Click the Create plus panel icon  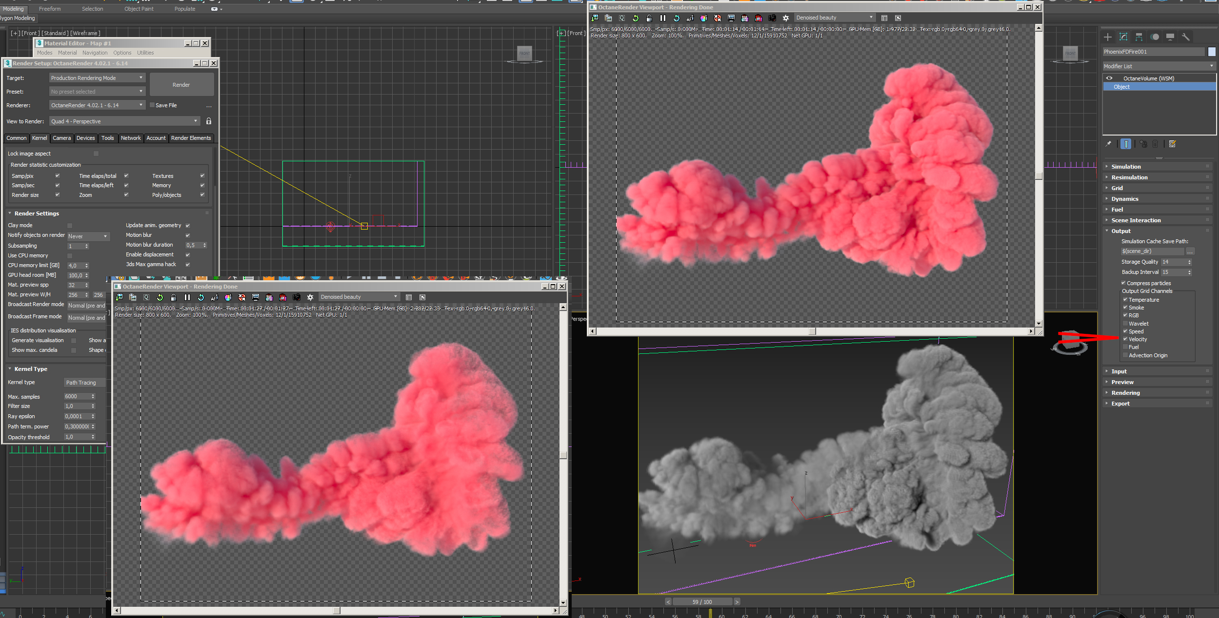1108,37
